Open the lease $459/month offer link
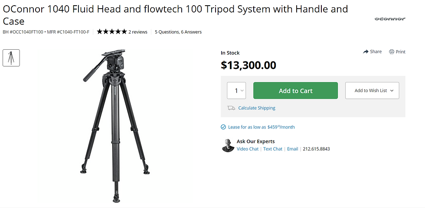The image size is (425, 208). 261,127
